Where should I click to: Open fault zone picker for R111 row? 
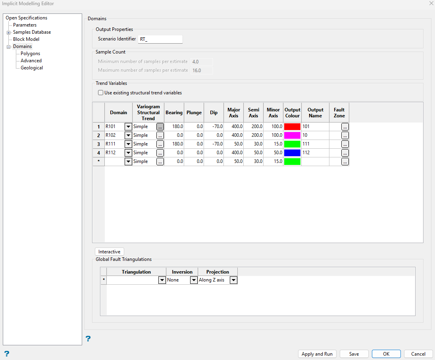345,144
